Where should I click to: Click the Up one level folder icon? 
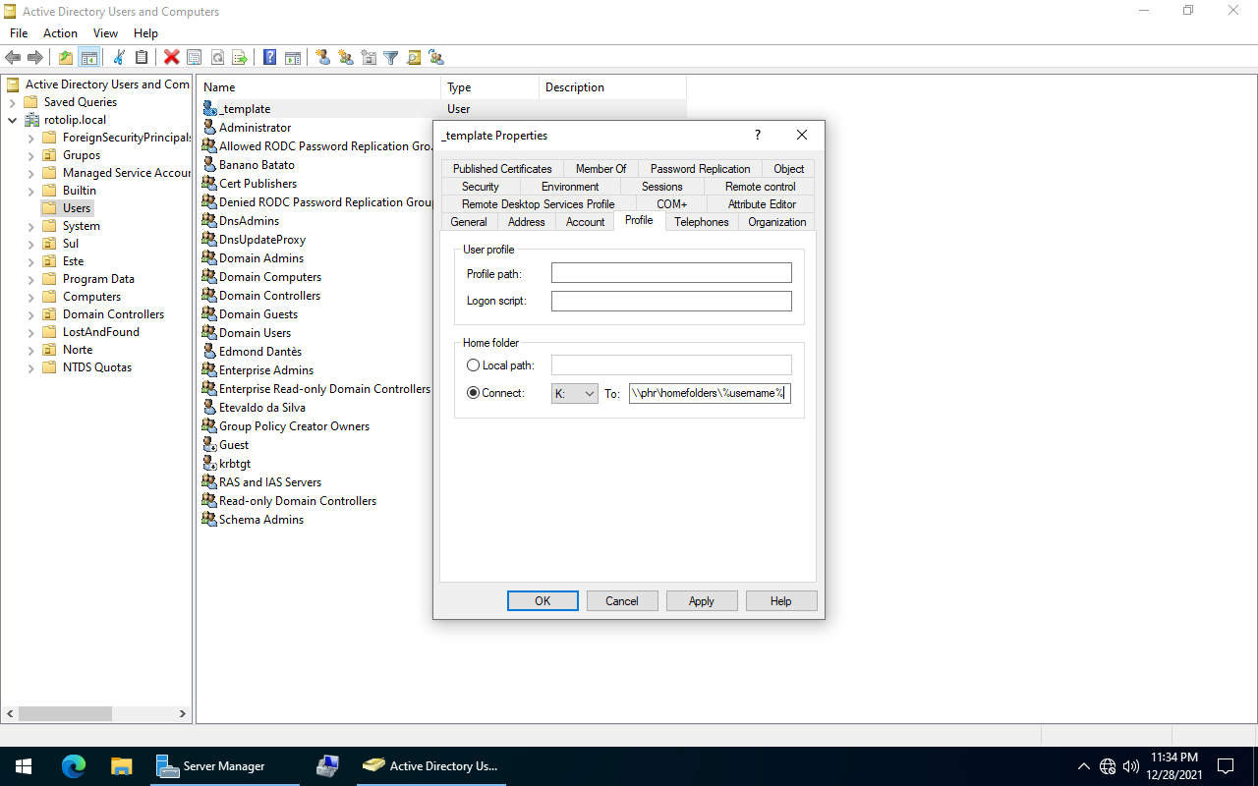[66, 58]
